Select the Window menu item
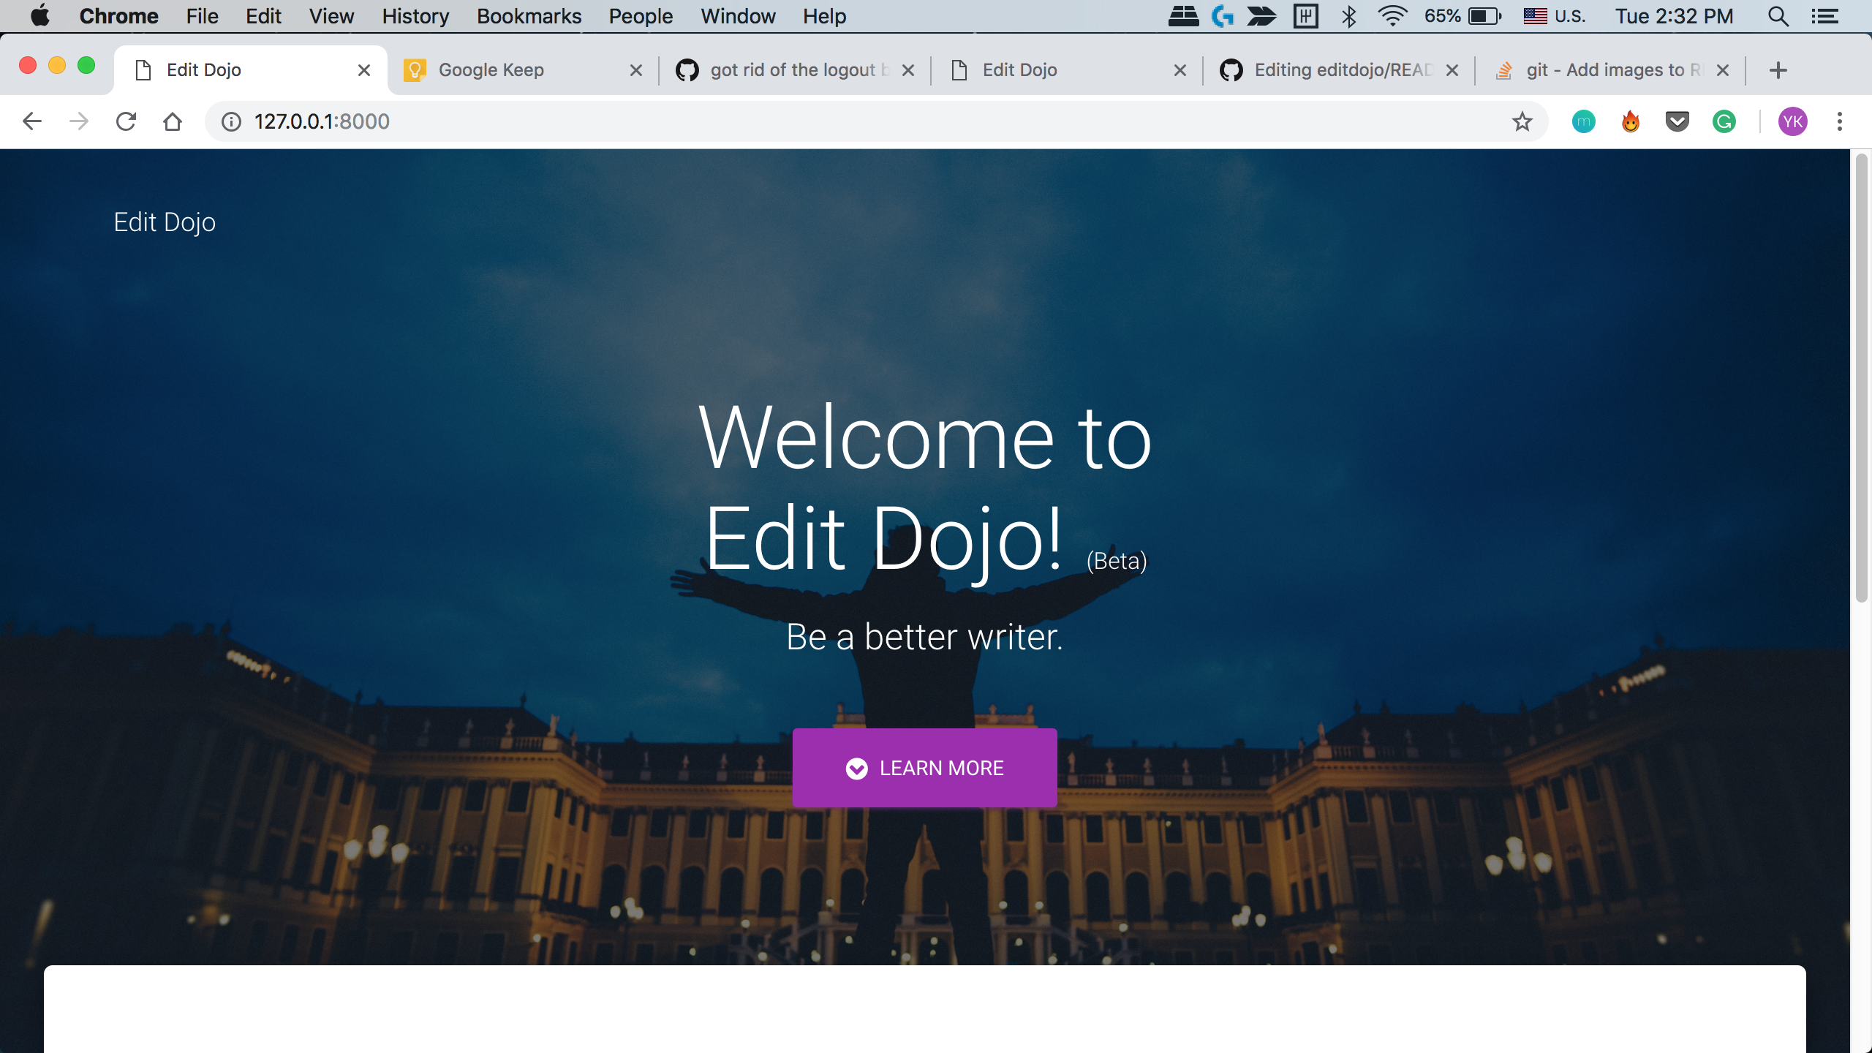The width and height of the screenshot is (1872, 1053). [739, 15]
